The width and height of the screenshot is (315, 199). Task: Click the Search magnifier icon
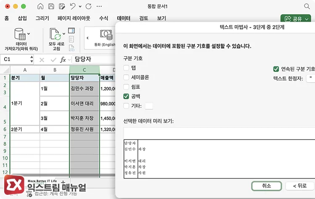[307, 6]
